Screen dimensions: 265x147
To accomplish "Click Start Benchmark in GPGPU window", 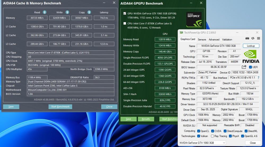I will 169,119.
